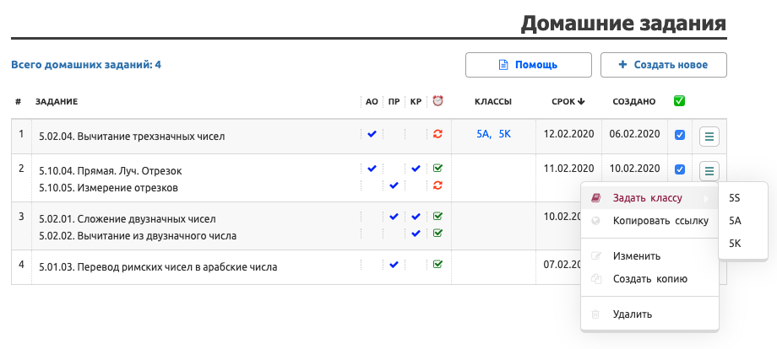
Task: Expand the Задать классу submenu
Action: point(649,198)
